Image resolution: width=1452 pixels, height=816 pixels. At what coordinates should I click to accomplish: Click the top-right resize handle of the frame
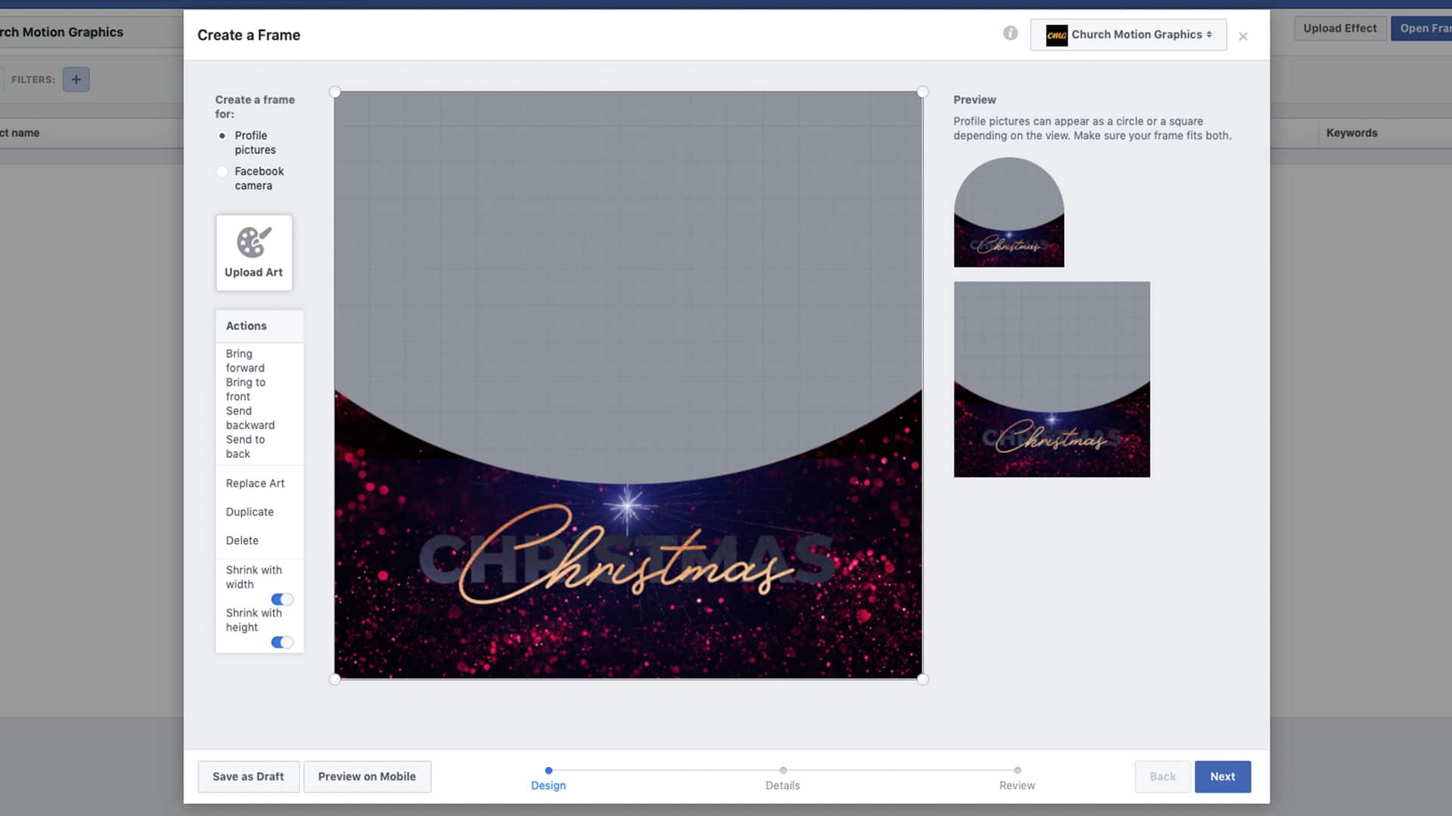pos(923,92)
